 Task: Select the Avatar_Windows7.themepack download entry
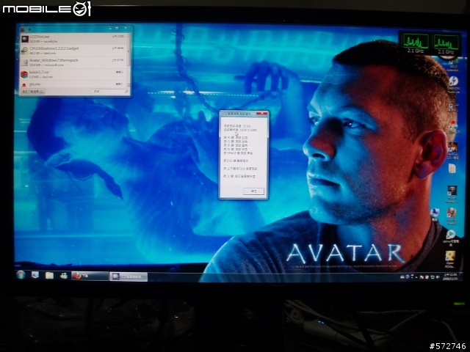[73, 62]
